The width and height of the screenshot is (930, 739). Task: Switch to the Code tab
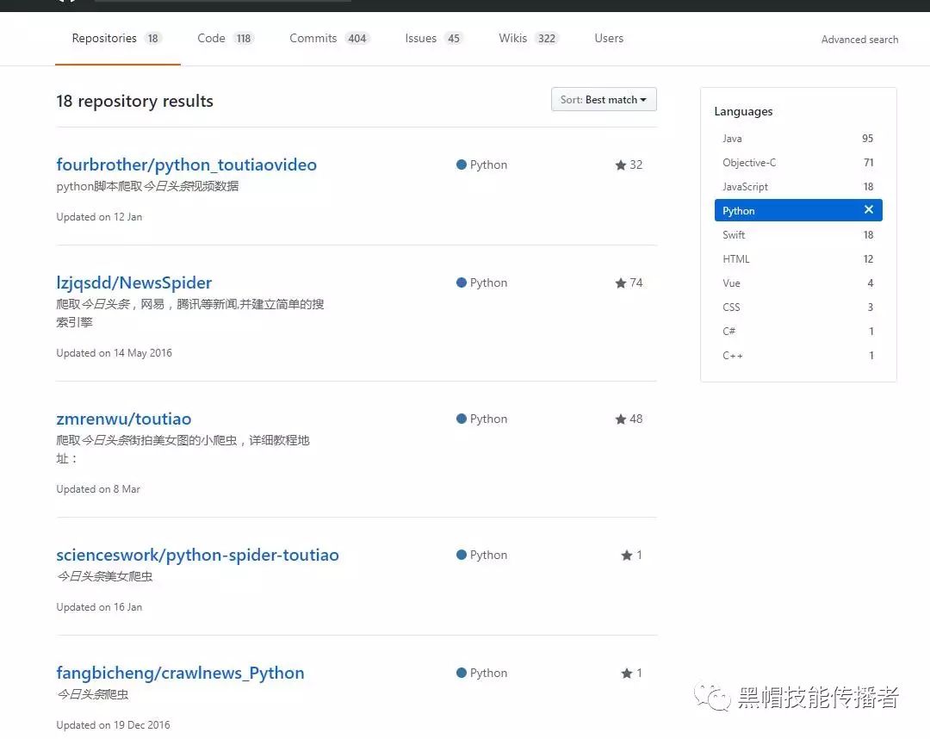(x=226, y=39)
